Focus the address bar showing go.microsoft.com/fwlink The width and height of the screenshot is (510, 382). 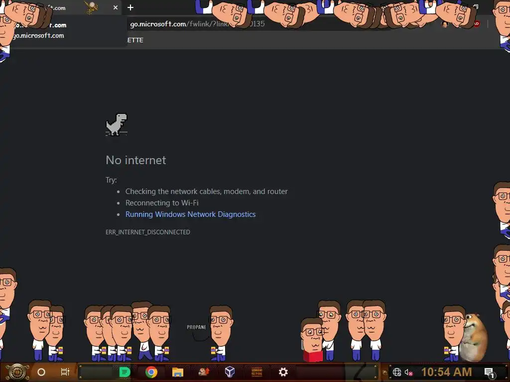197,24
